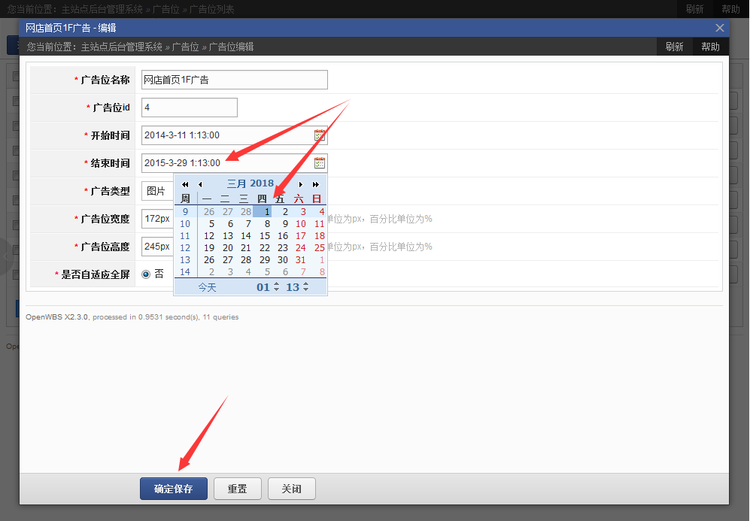Advance calendar to the next year

tap(316, 184)
